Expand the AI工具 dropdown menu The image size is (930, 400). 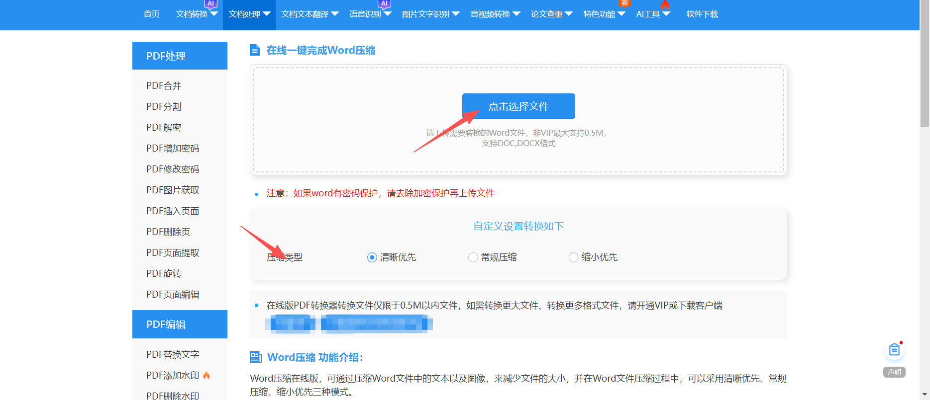653,14
